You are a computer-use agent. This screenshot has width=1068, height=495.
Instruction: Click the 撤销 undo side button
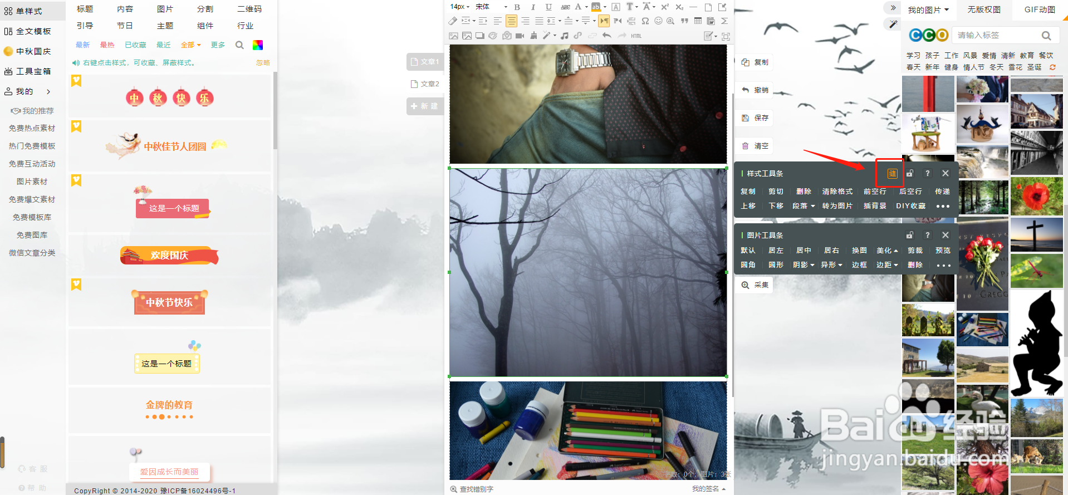[755, 90]
